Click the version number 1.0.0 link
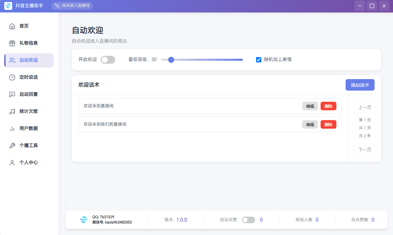 pyautogui.click(x=181, y=220)
